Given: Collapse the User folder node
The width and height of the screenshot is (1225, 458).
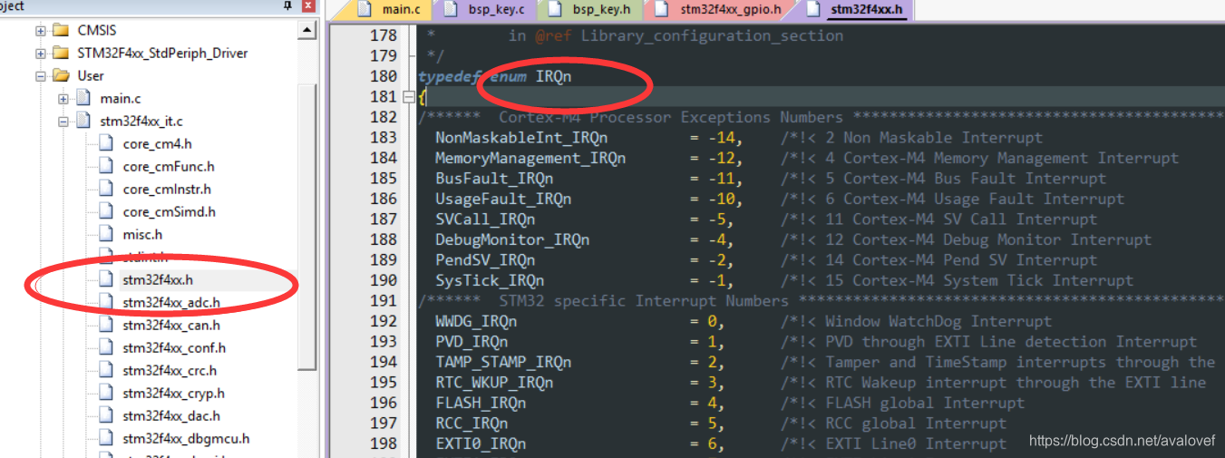Looking at the screenshot, I should pyautogui.click(x=41, y=76).
